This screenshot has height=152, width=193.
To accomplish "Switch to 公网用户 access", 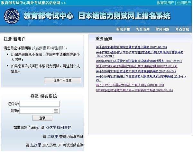I will click(184, 3).
